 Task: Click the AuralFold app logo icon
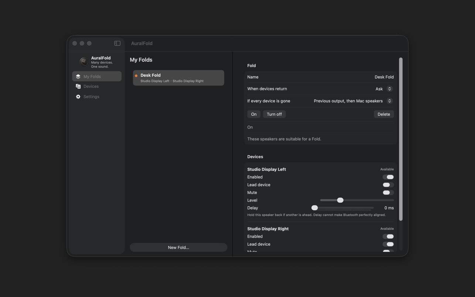coord(84,61)
